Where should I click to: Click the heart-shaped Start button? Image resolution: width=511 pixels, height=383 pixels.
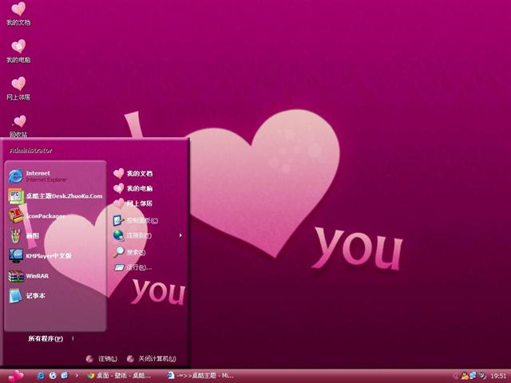(x=16, y=377)
